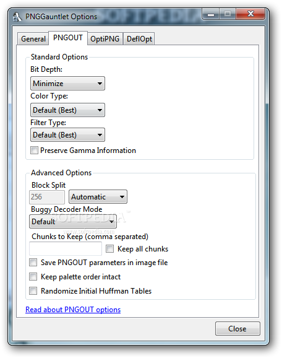The height and width of the screenshot is (358, 282).
Task: Click the Close button
Action: click(x=237, y=328)
